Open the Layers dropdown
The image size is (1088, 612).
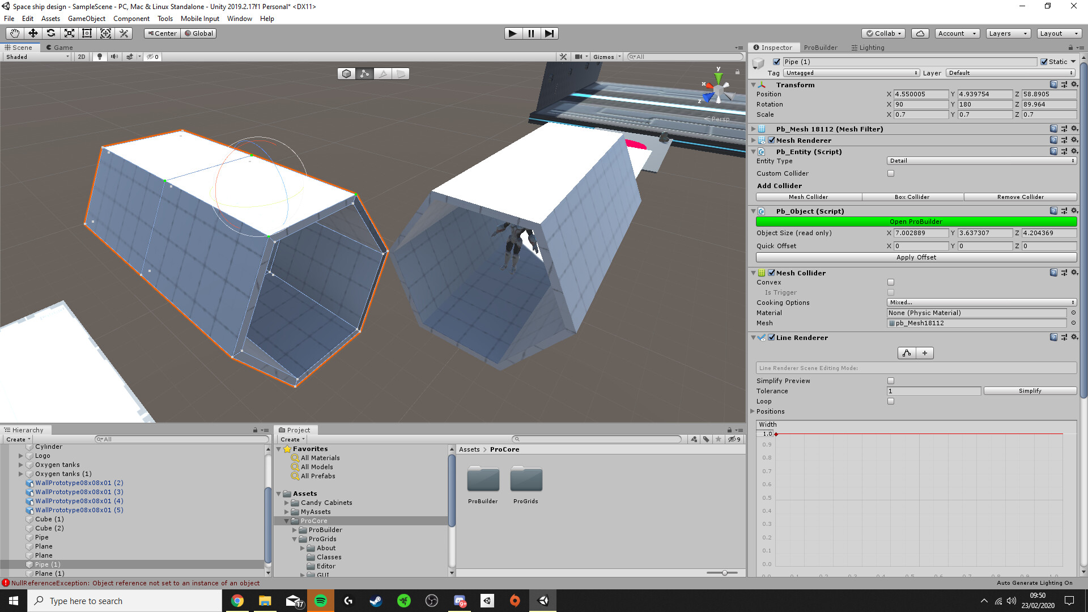[1008, 33]
